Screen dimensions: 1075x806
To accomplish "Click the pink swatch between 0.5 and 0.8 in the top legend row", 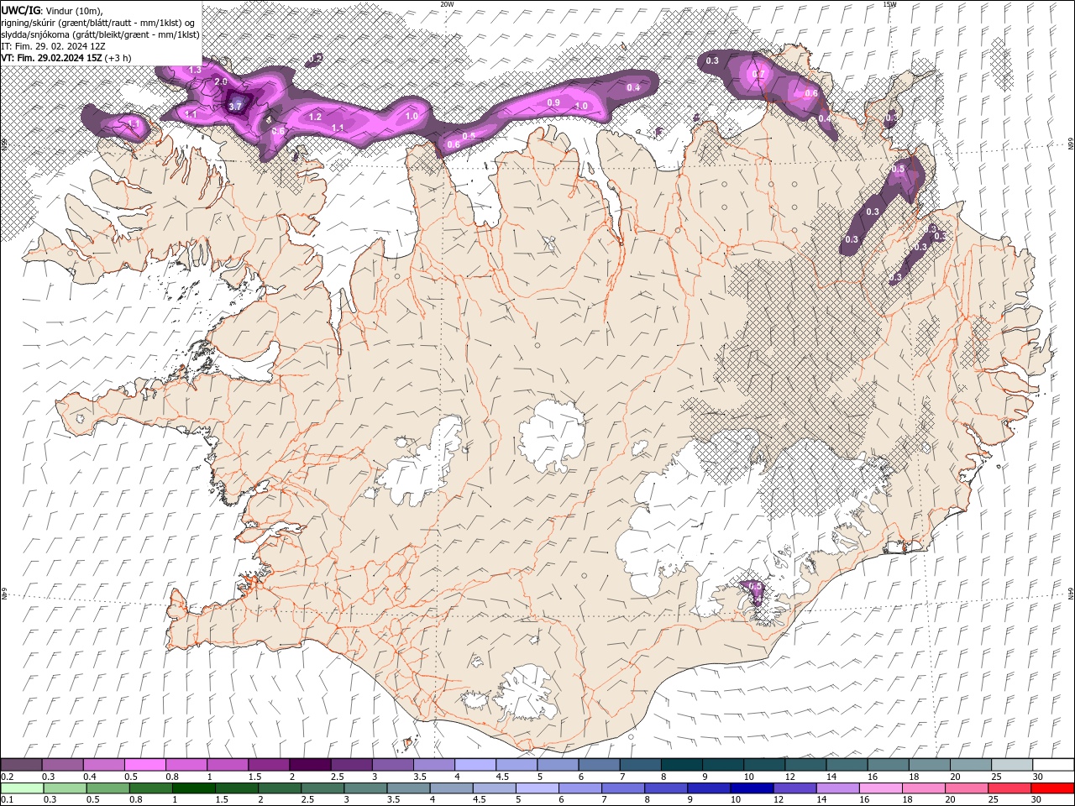I will [x=144, y=765].
